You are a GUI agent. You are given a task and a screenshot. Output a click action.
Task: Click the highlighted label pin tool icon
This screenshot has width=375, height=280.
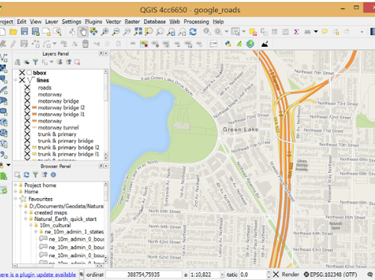pyautogui.click(x=144, y=44)
